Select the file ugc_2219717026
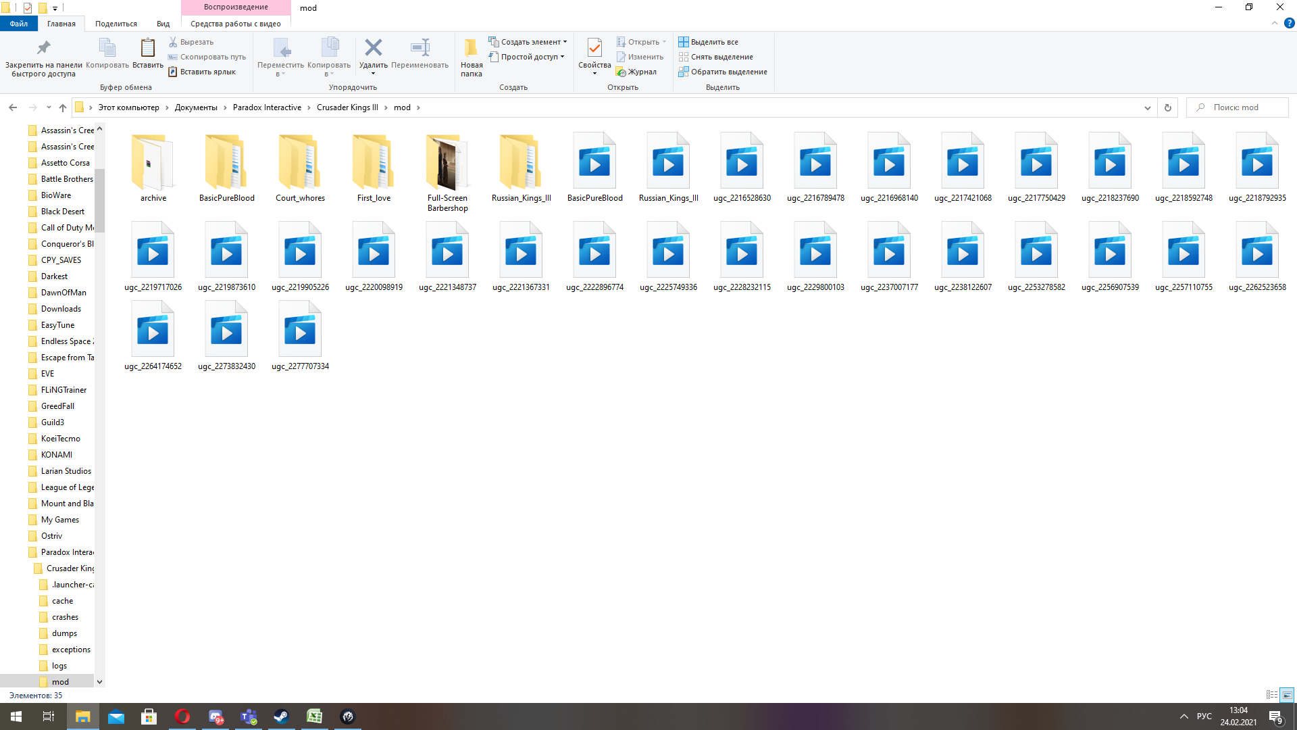This screenshot has height=730, width=1297. coord(153,257)
